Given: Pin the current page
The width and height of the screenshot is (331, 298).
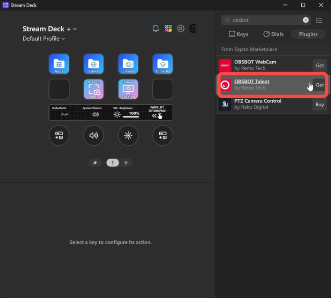Looking at the screenshot, I should pyautogui.click(x=95, y=163).
